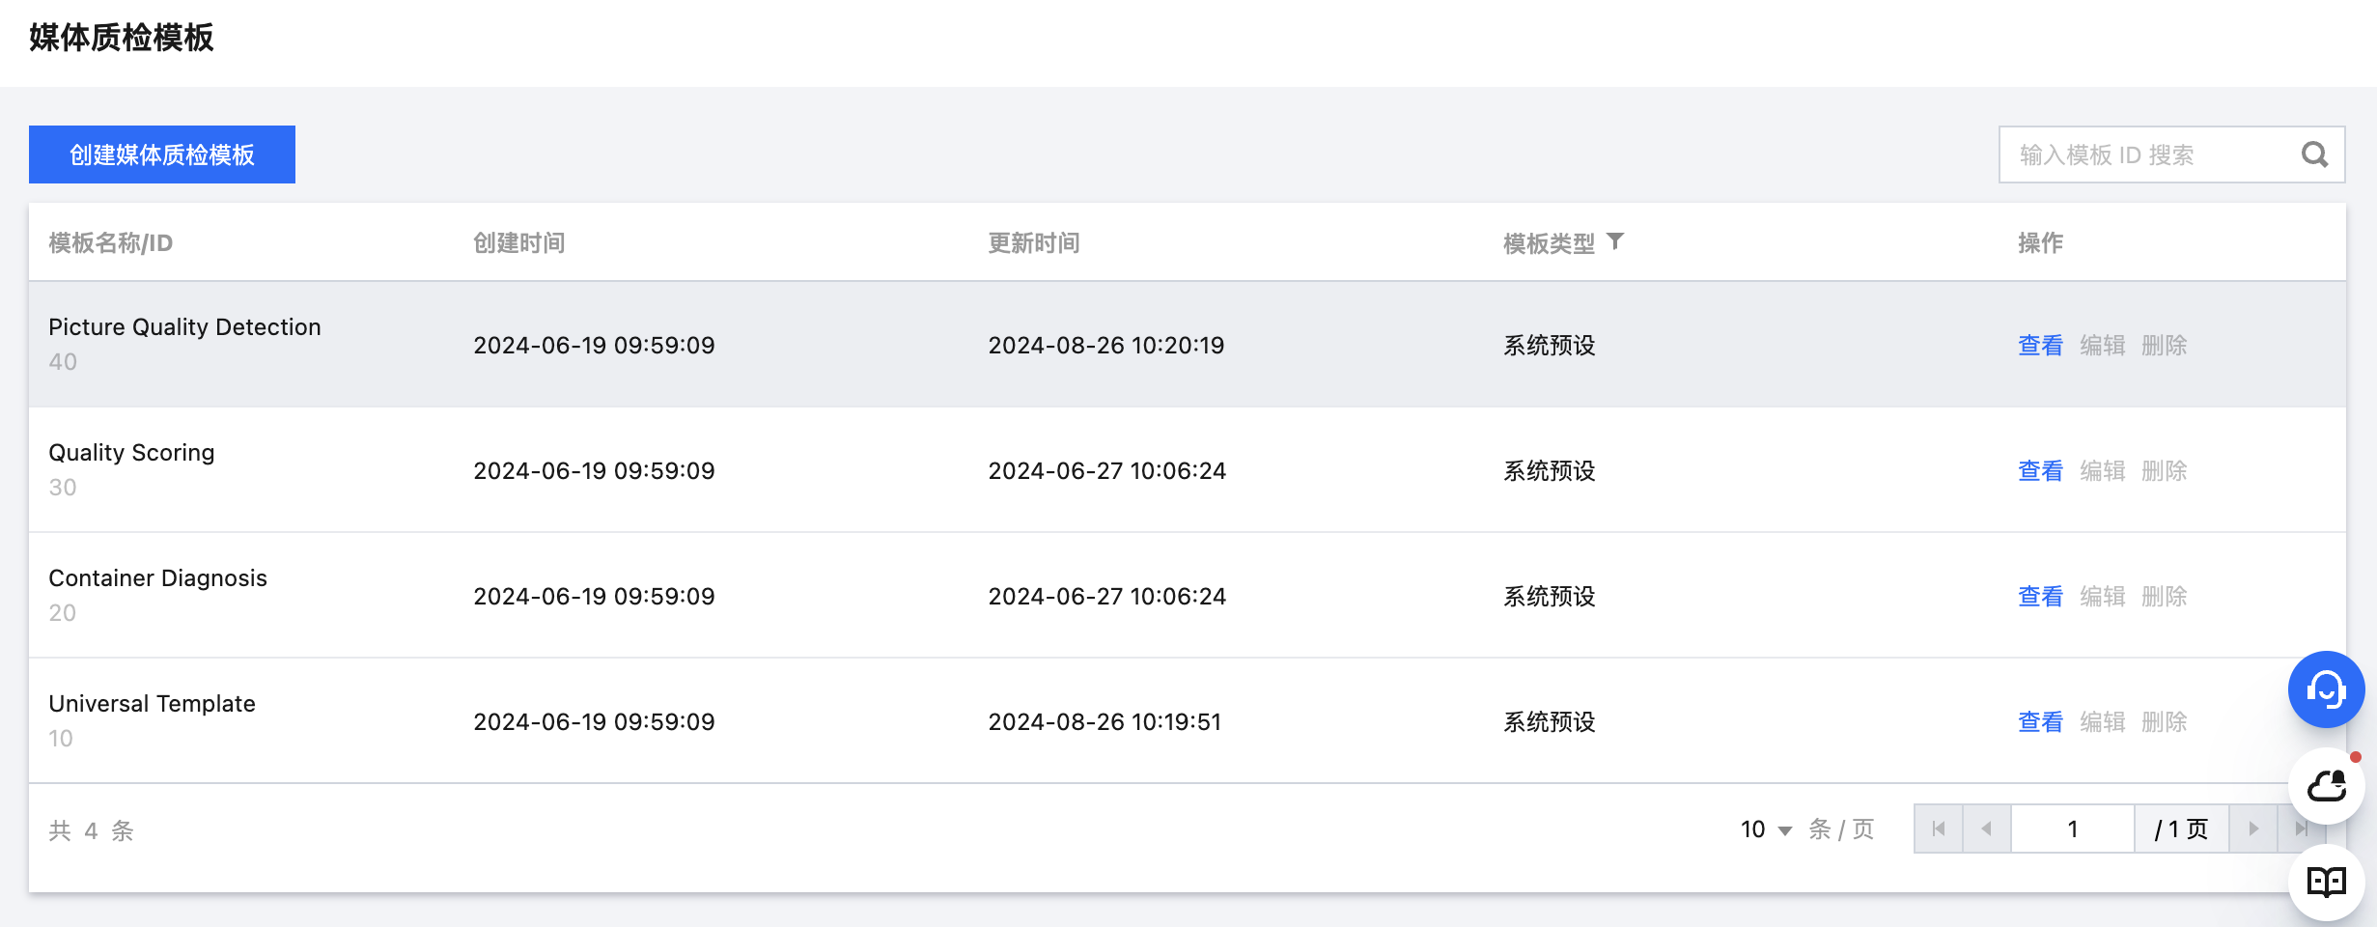Expand the 10 items per page dropdown
Image resolution: width=2377 pixels, height=927 pixels.
[x=1766, y=829]
